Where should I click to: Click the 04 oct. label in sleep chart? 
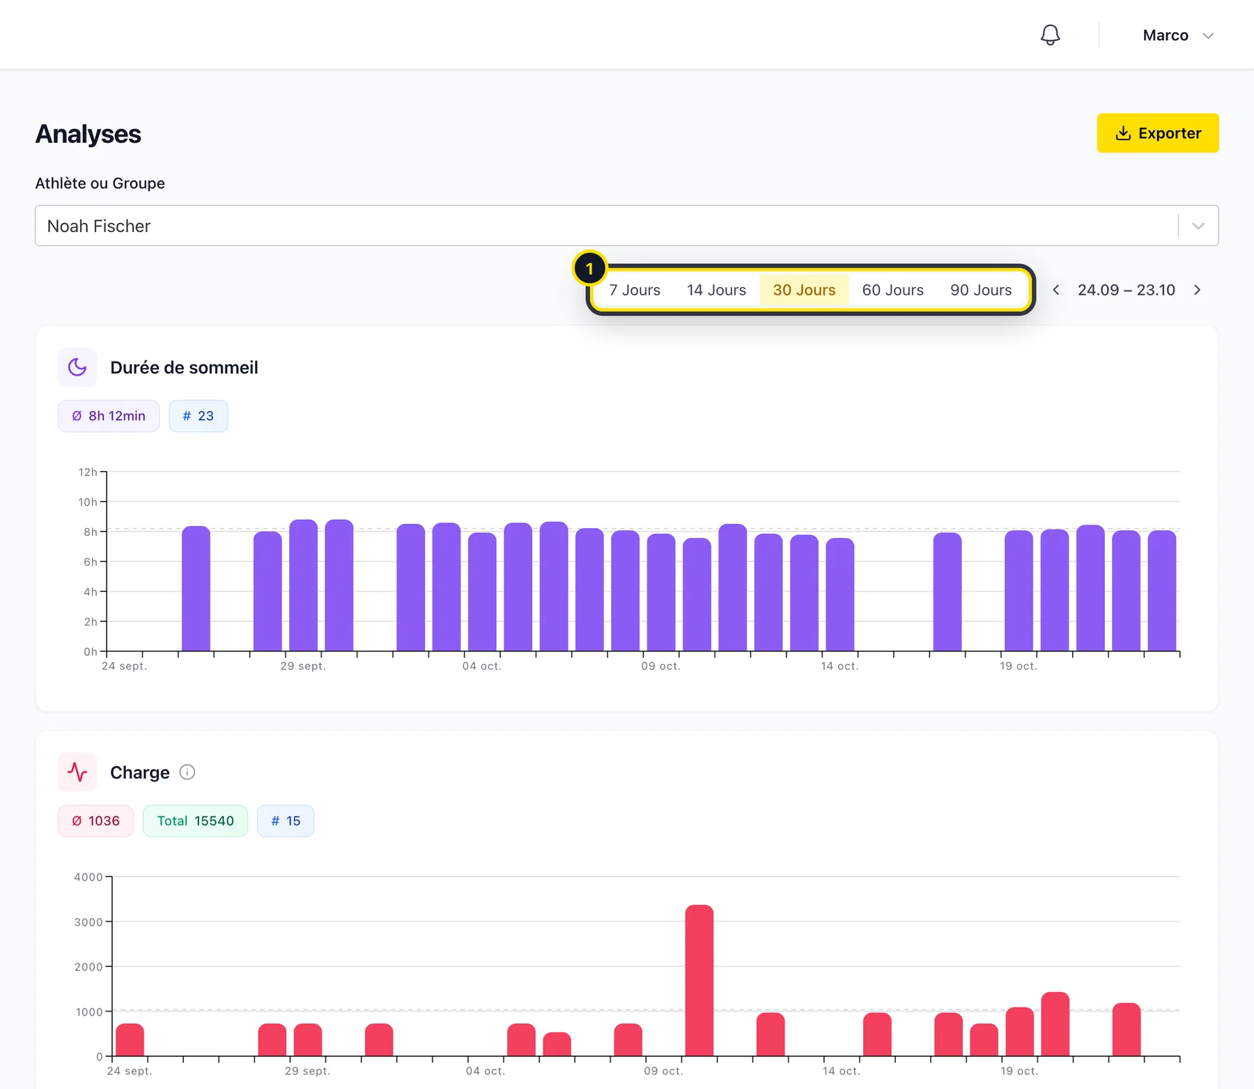482,666
